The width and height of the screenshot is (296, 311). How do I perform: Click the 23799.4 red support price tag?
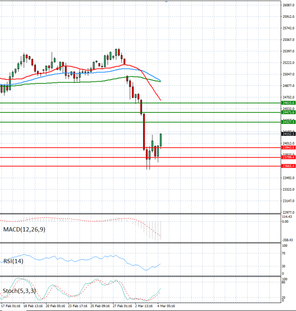click(288, 157)
